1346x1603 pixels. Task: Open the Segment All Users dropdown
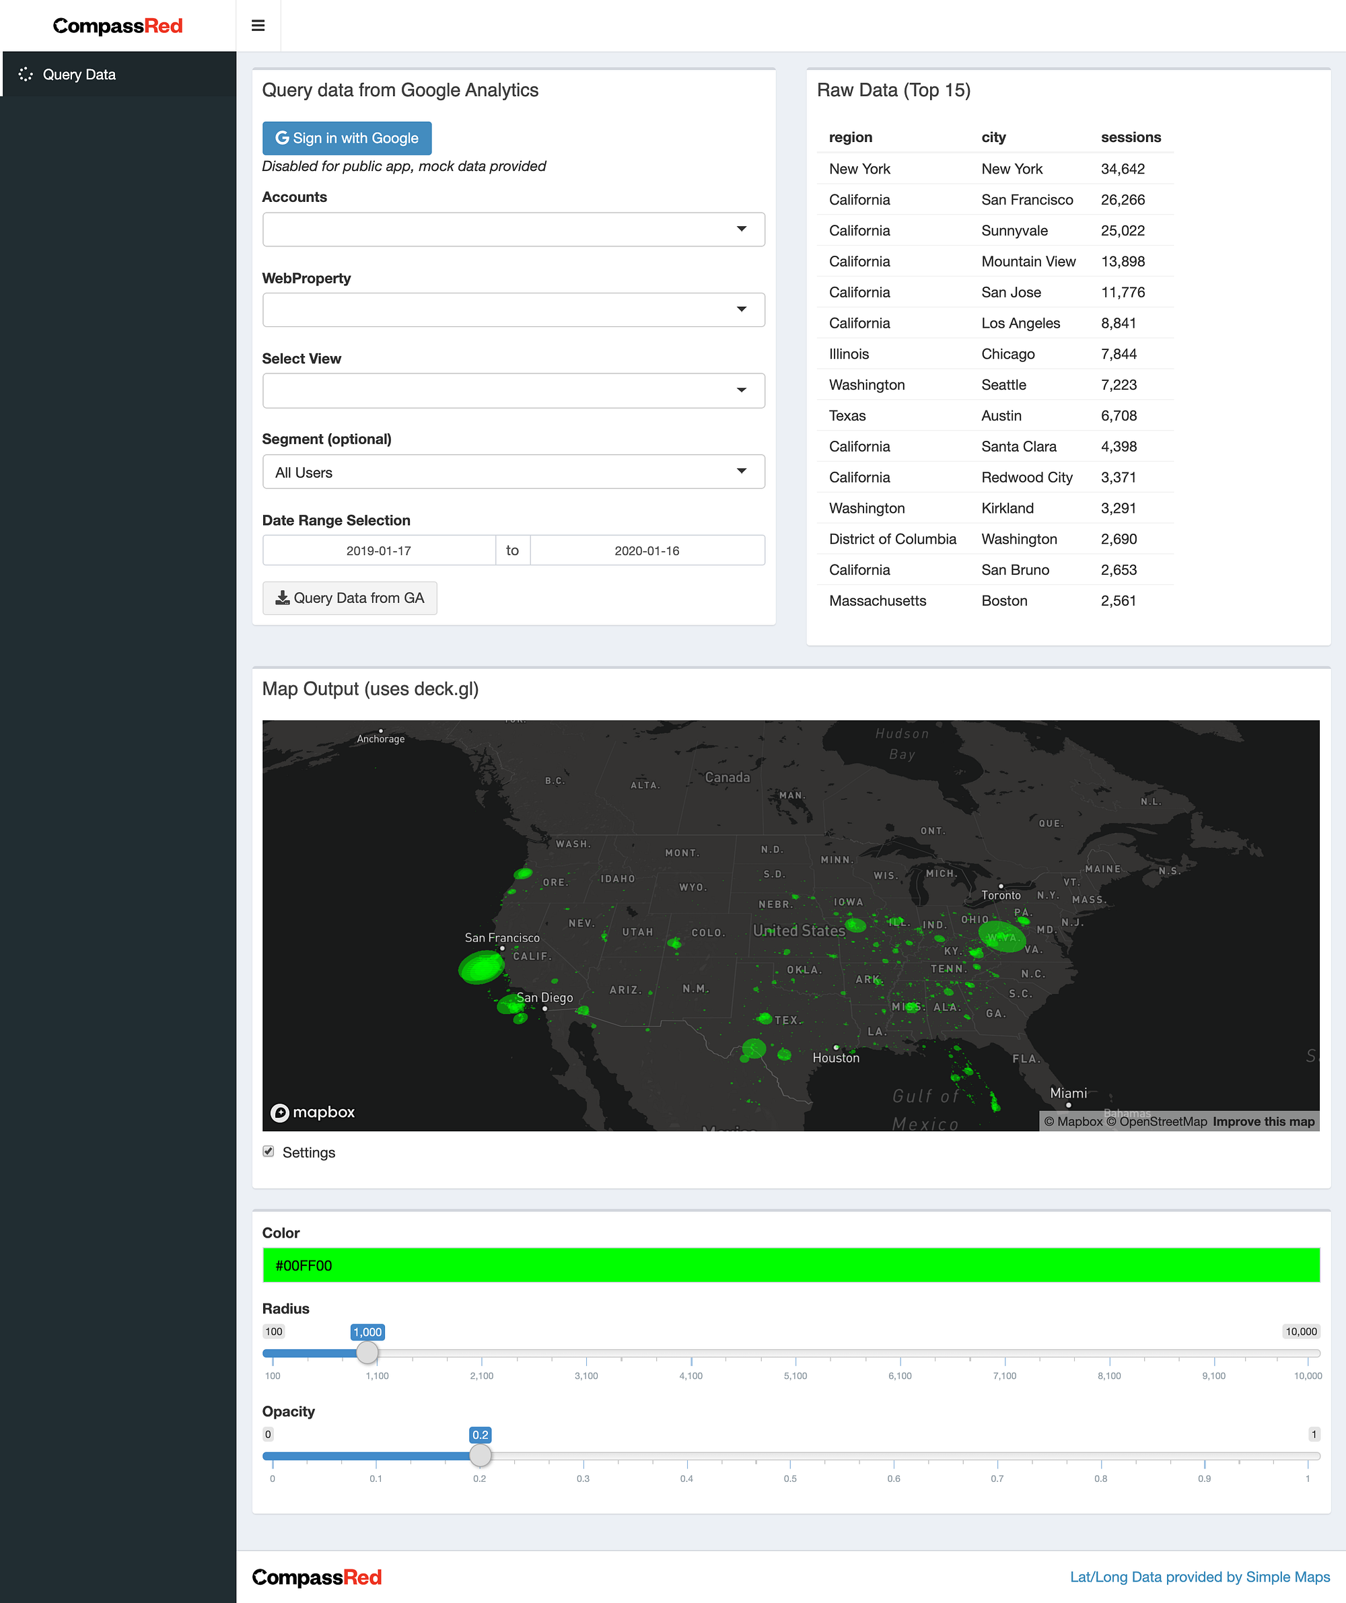click(513, 472)
